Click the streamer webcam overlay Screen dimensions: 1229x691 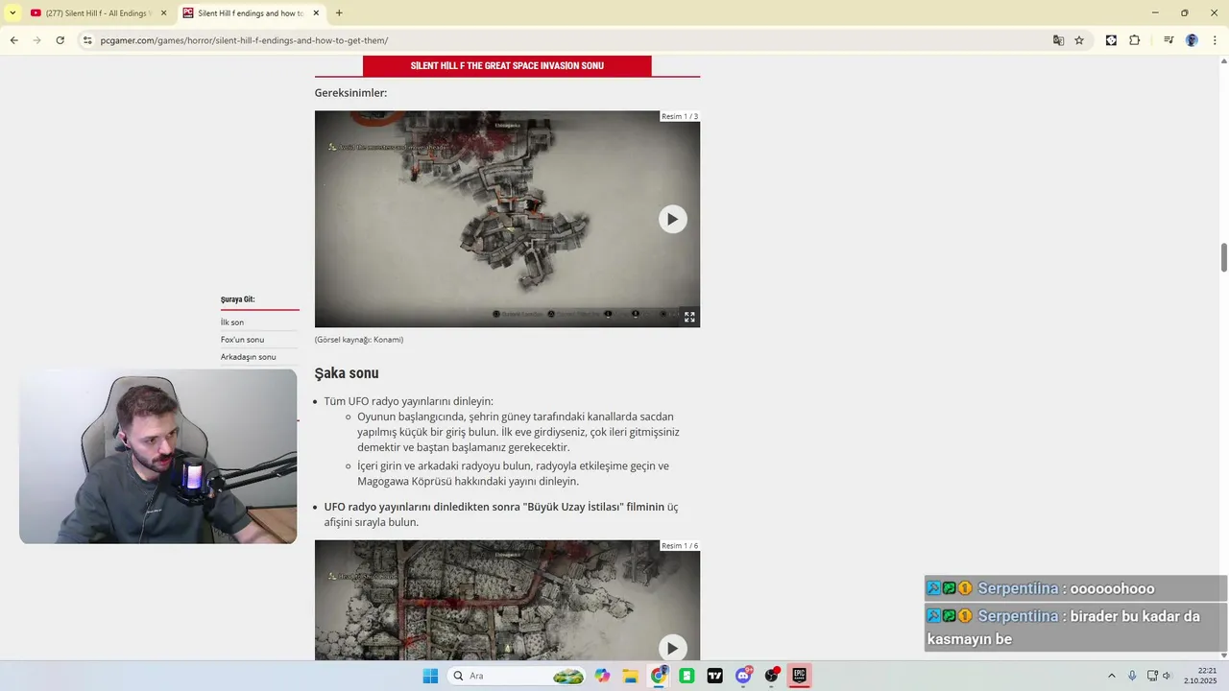pyautogui.click(x=157, y=457)
